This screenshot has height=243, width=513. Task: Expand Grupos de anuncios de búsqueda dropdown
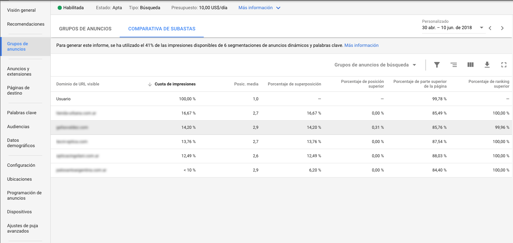coord(375,65)
